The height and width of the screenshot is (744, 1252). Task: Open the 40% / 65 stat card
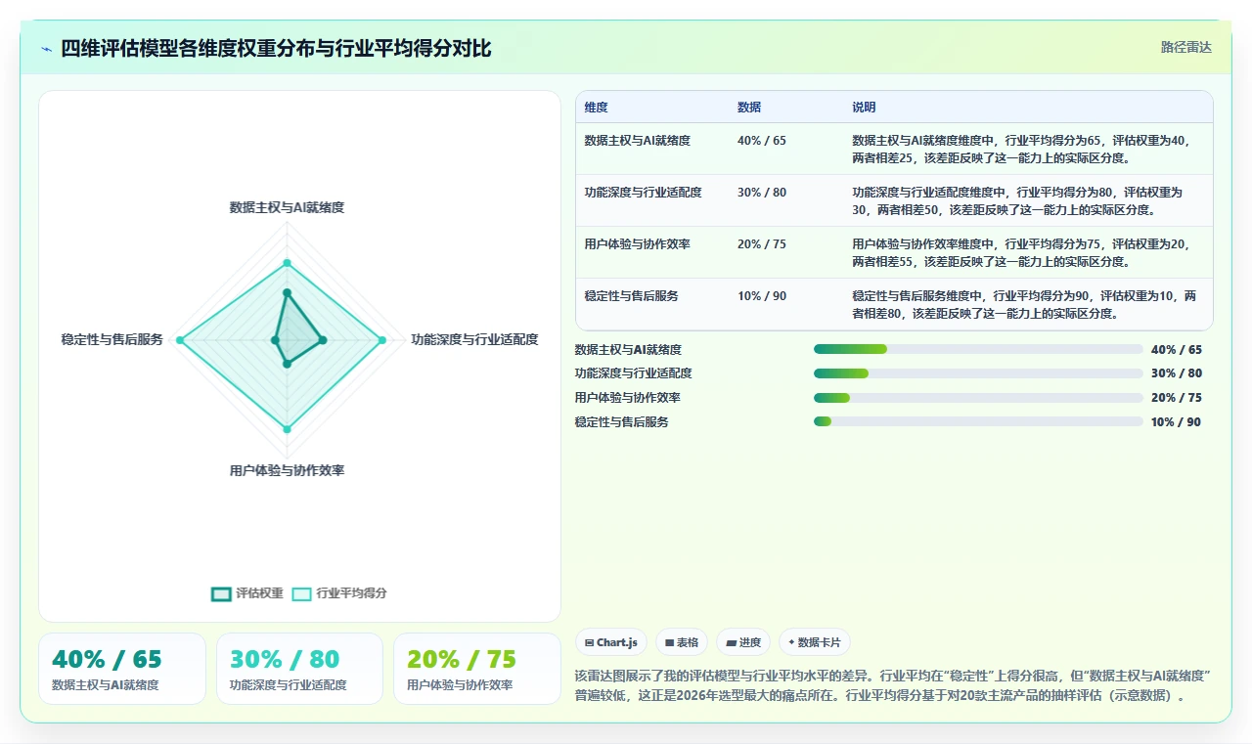tap(122, 669)
